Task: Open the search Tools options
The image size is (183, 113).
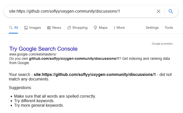Action: coord(169,28)
